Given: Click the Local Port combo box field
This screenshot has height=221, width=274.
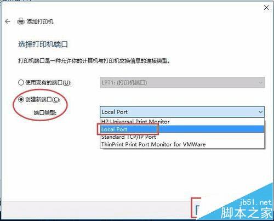Looking at the screenshot, I should 182,112.
